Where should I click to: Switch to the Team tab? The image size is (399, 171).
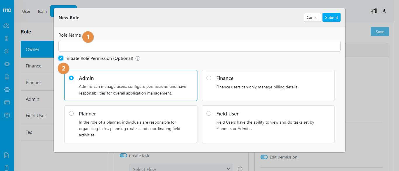[42, 11]
